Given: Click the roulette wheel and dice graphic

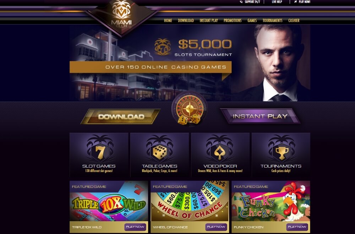Looking at the screenshot, I should [x=189, y=109].
